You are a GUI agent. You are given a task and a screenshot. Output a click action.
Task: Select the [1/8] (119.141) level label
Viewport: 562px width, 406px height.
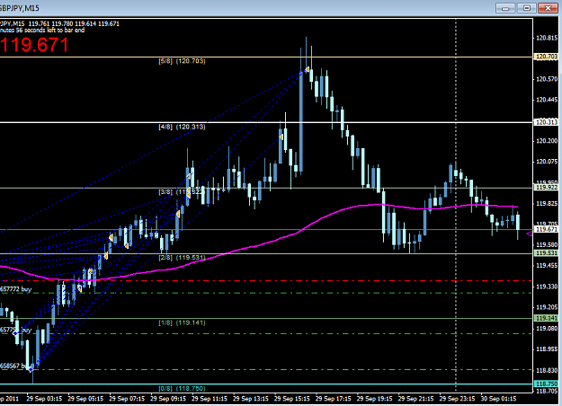point(182,323)
